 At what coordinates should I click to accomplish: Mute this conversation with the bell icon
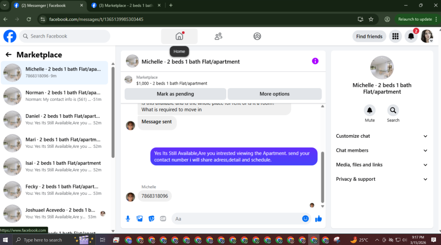370,110
